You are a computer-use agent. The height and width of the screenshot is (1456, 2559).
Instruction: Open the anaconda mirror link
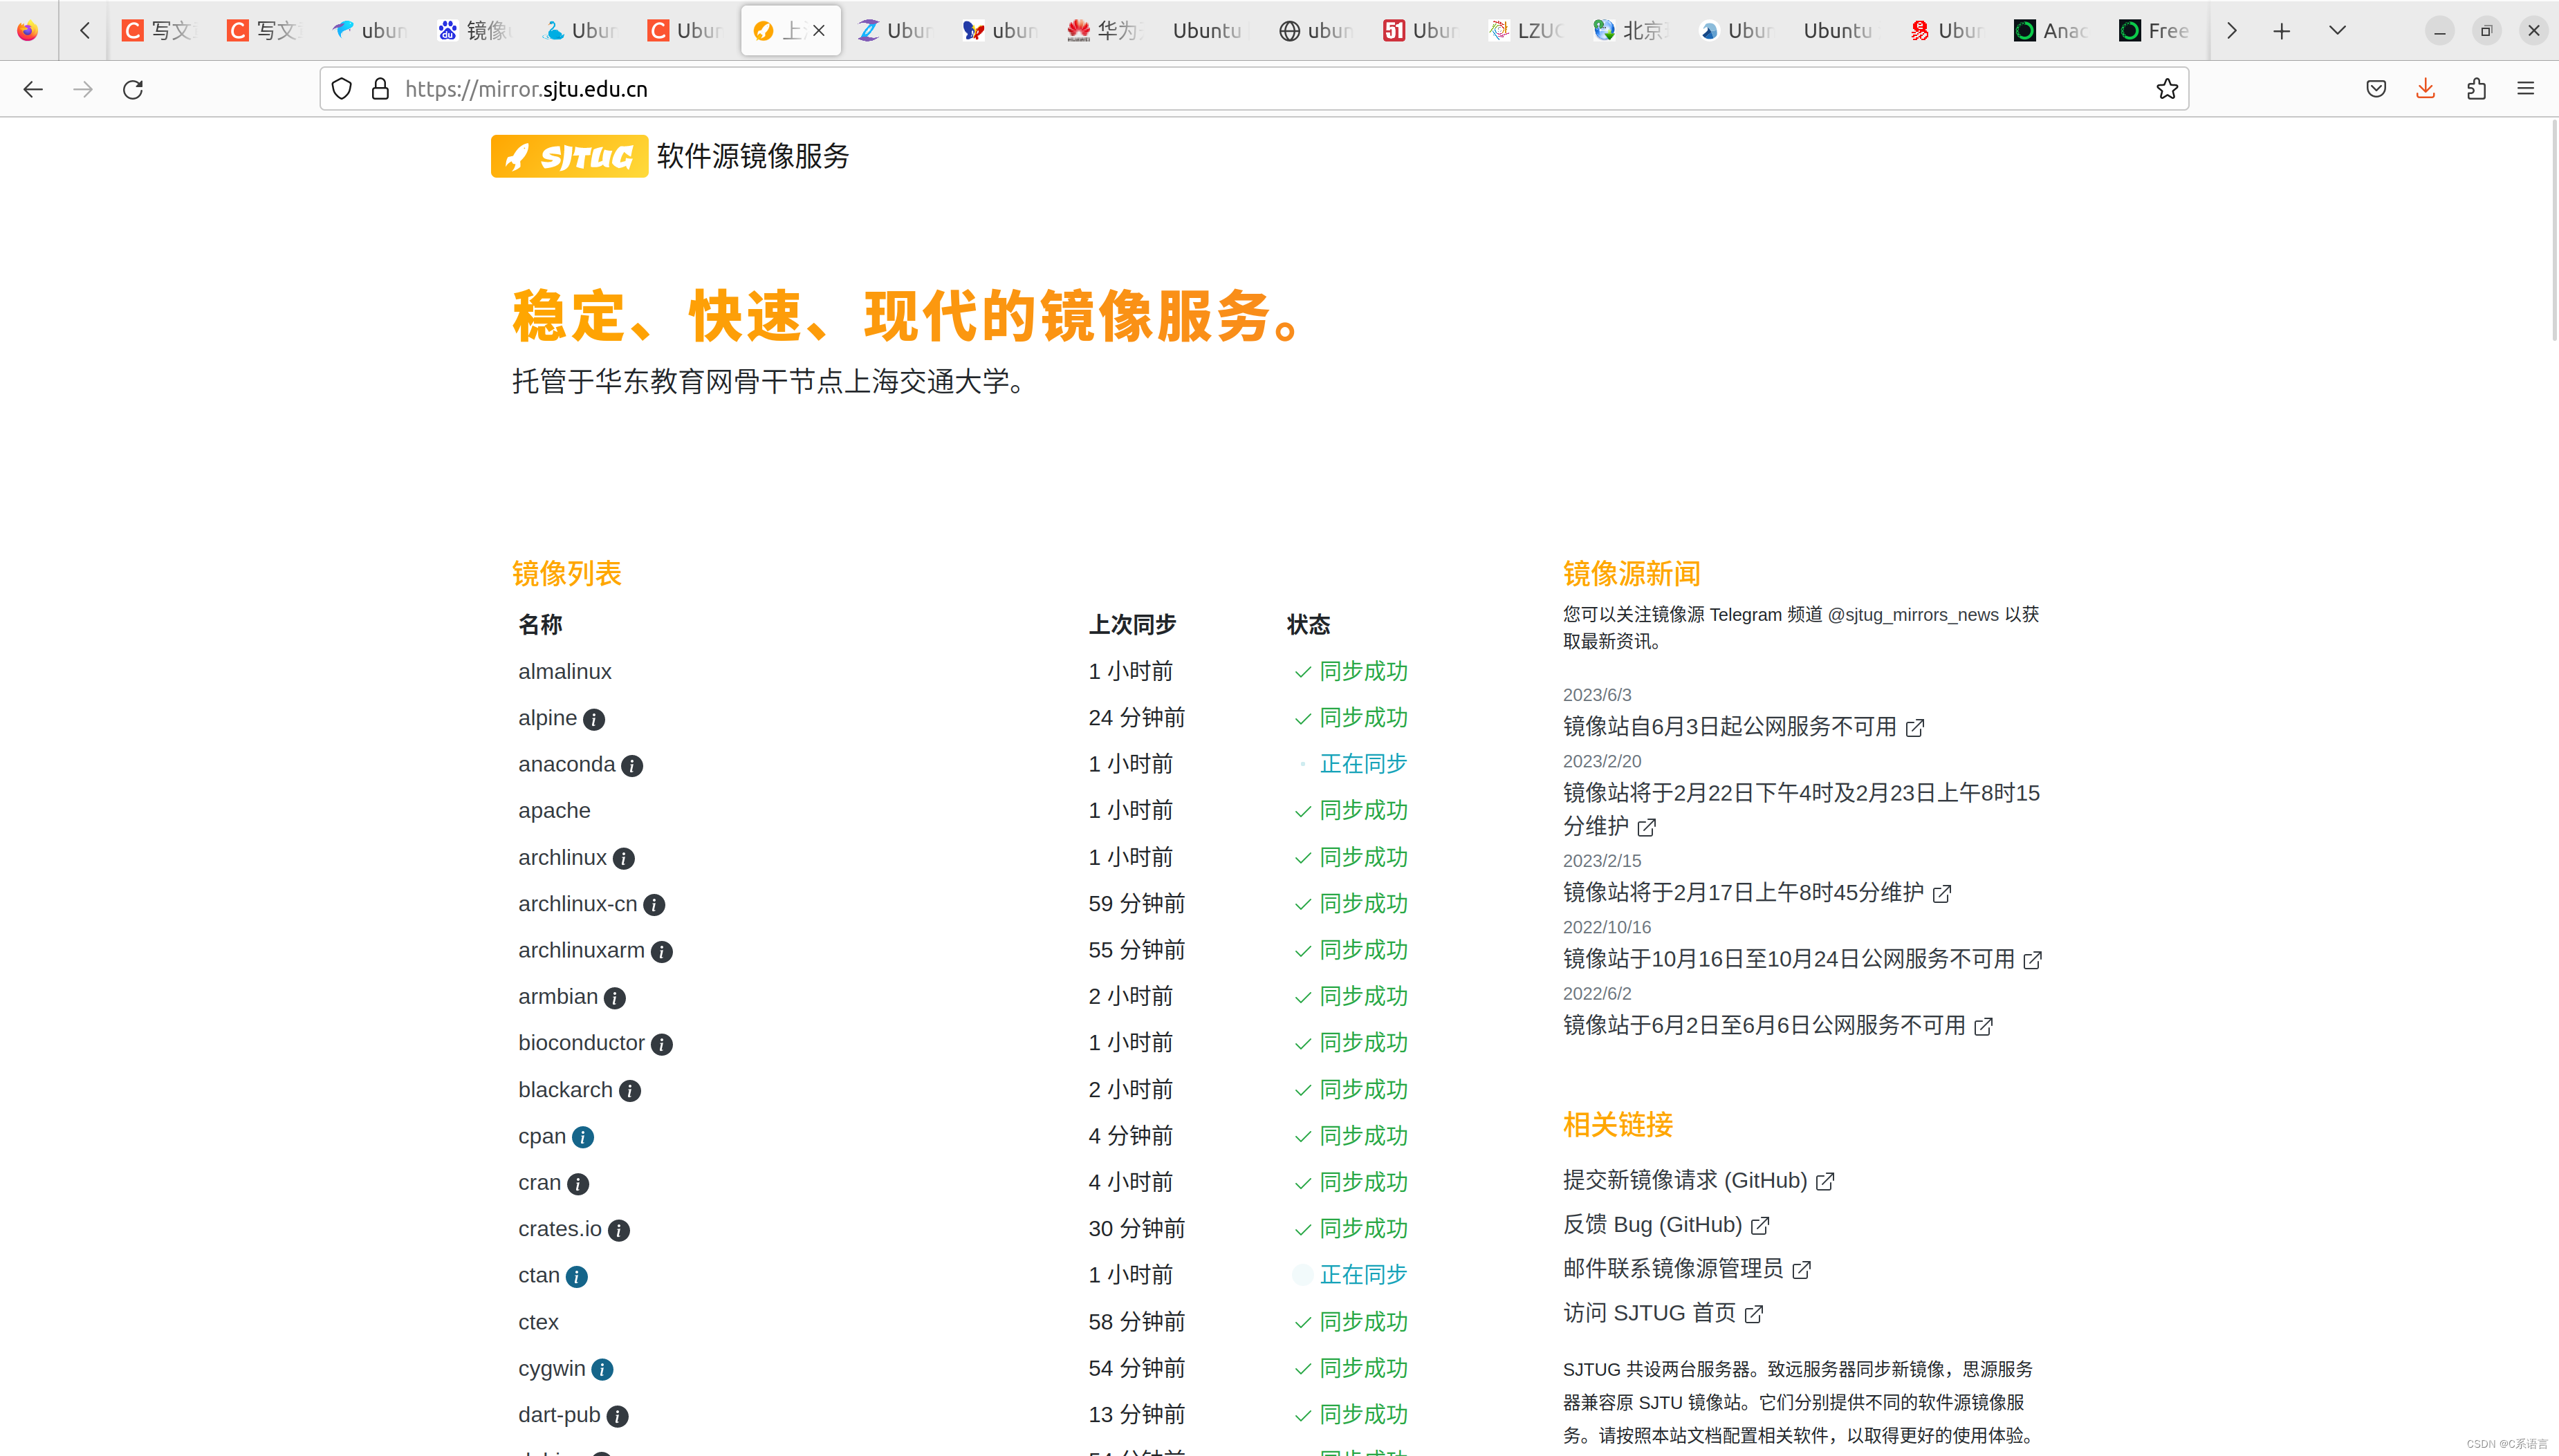[566, 765]
